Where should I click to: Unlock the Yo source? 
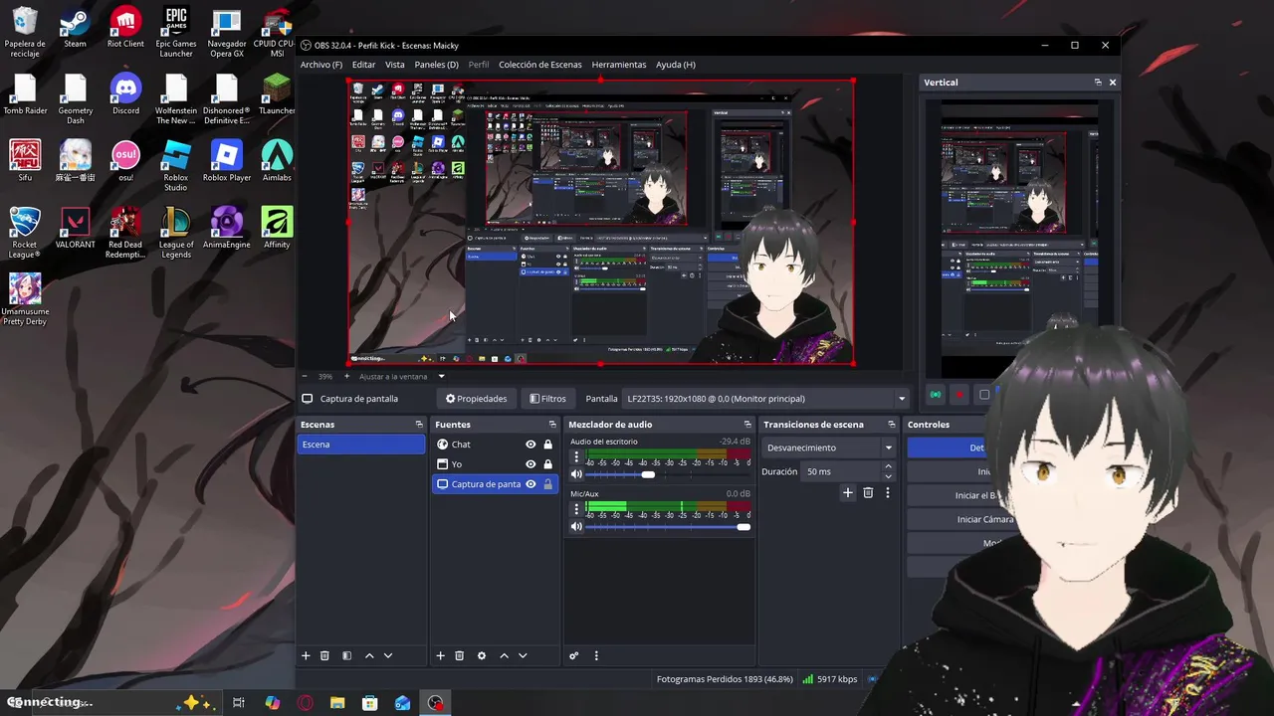coord(547,464)
